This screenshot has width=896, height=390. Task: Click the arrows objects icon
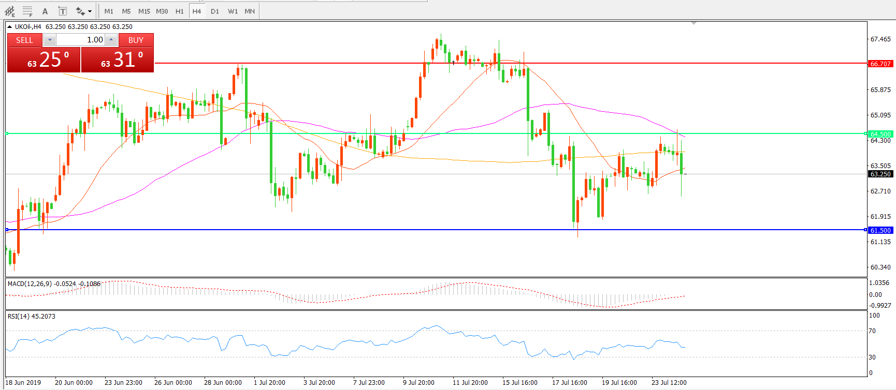click(80, 11)
